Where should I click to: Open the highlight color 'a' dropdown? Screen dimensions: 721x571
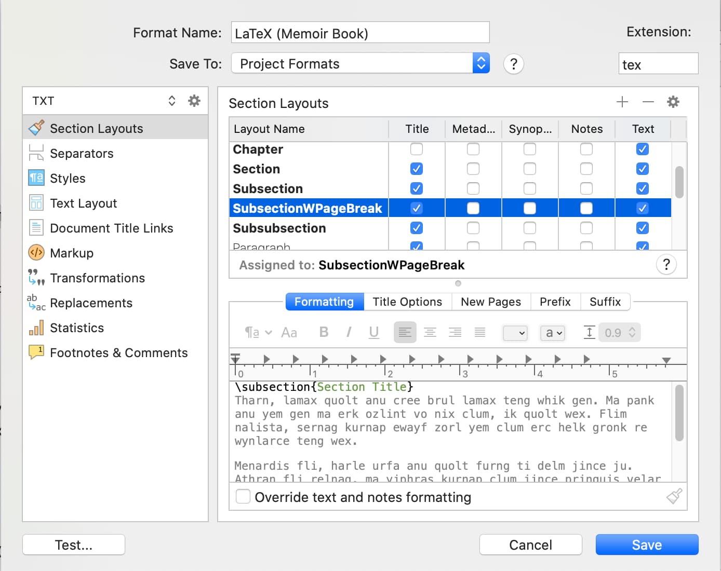(553, 333)
